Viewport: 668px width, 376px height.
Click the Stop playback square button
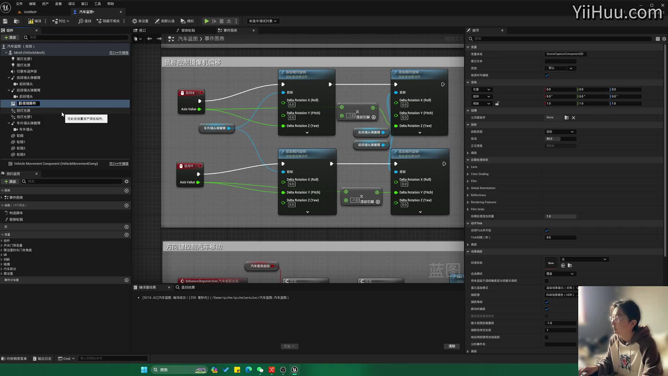click(x=221, y=21)
